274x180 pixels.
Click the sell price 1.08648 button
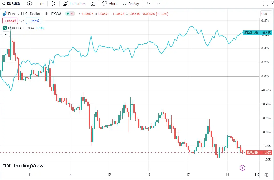[10, 21]
